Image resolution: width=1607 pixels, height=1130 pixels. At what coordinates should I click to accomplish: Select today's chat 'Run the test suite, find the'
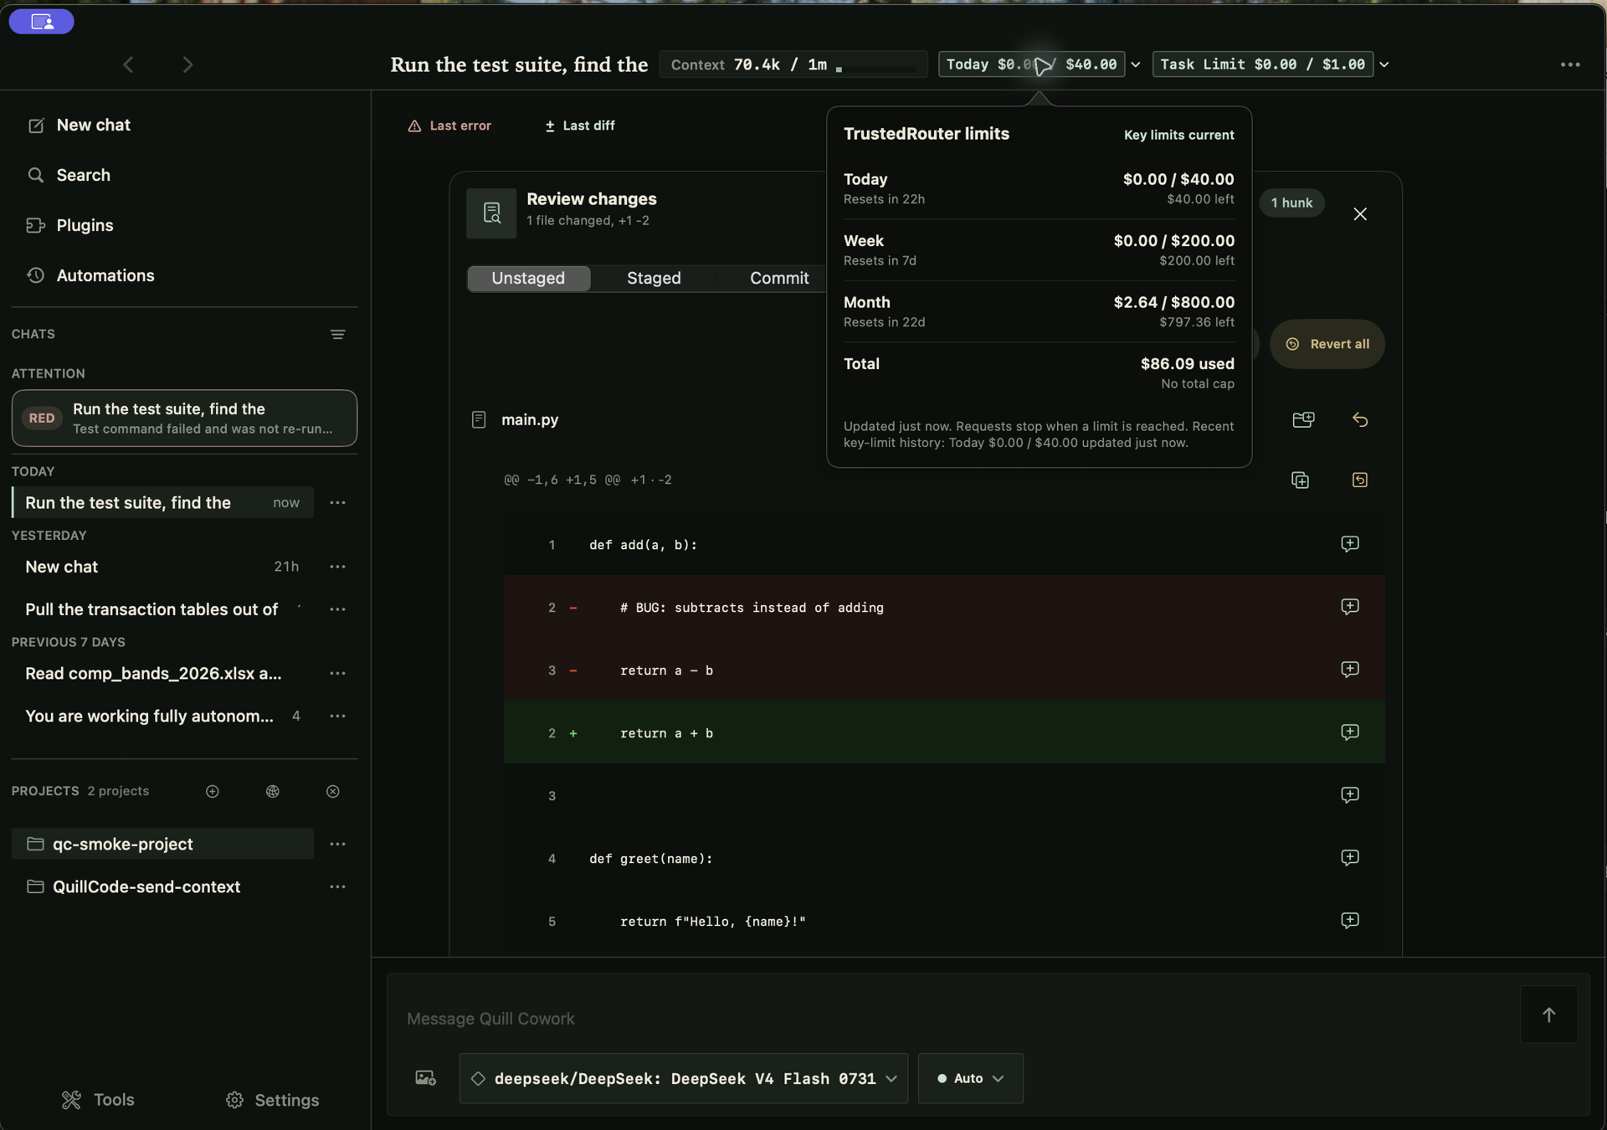tap(163, 502)
